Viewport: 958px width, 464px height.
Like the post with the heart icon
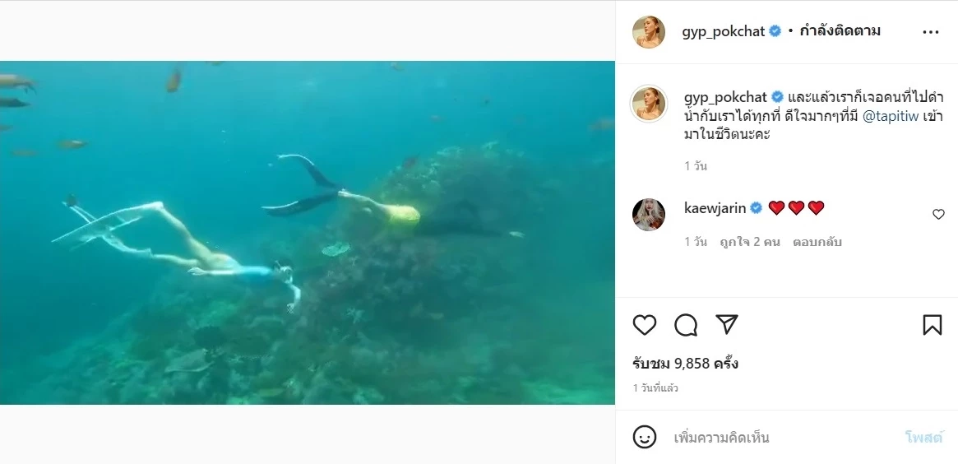point(645,325)
